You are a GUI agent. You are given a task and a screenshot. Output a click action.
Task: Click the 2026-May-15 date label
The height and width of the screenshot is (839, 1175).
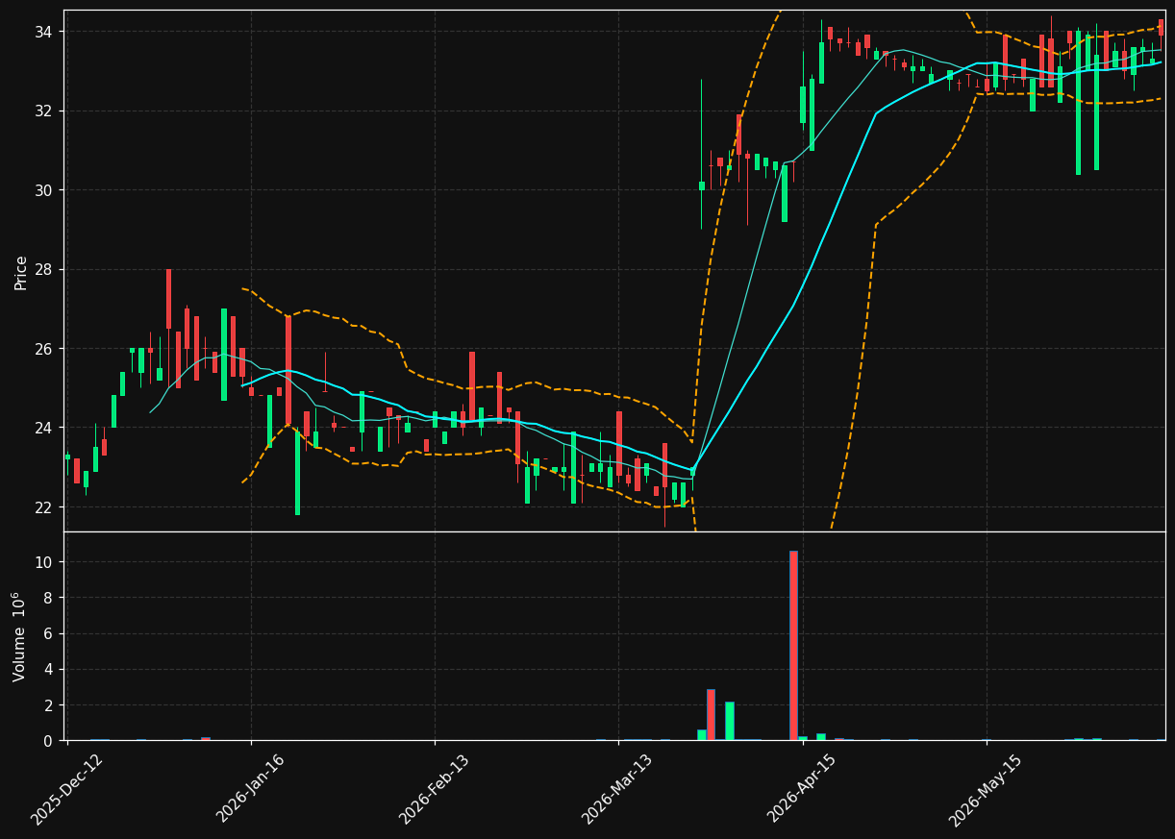point(985,790)
